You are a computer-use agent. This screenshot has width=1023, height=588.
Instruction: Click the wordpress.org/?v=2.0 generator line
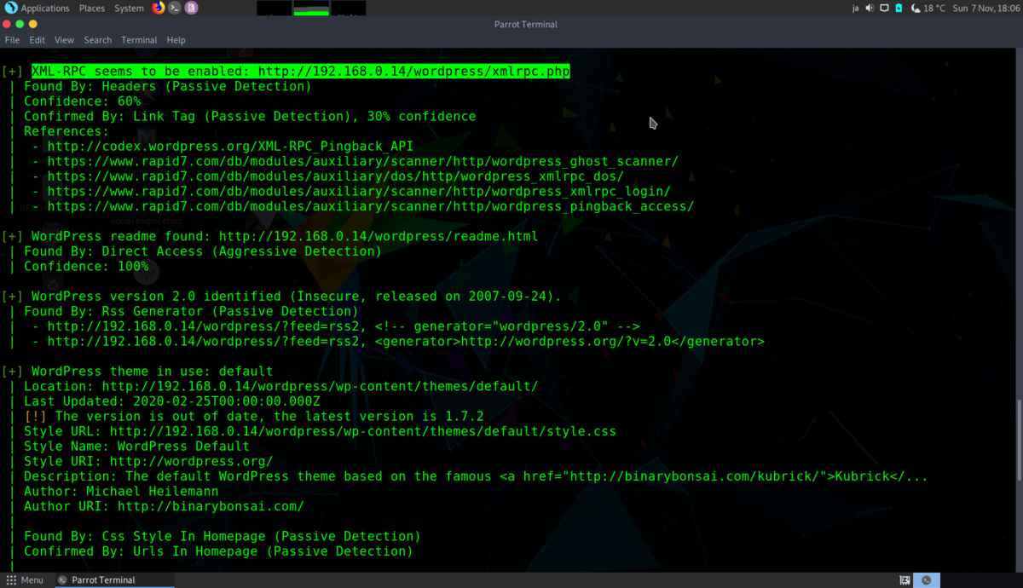click(406, 342)
